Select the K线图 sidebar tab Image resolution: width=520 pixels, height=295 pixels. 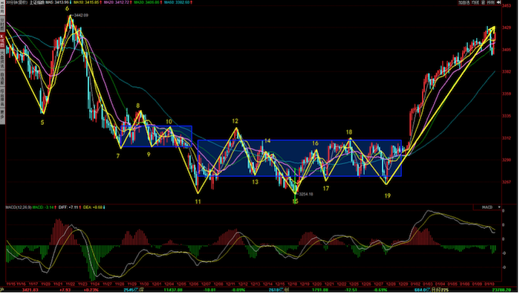coord(2,39)
